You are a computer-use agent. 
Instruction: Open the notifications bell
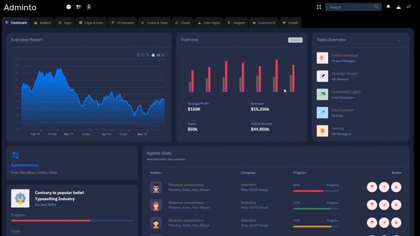pos(388,7)
